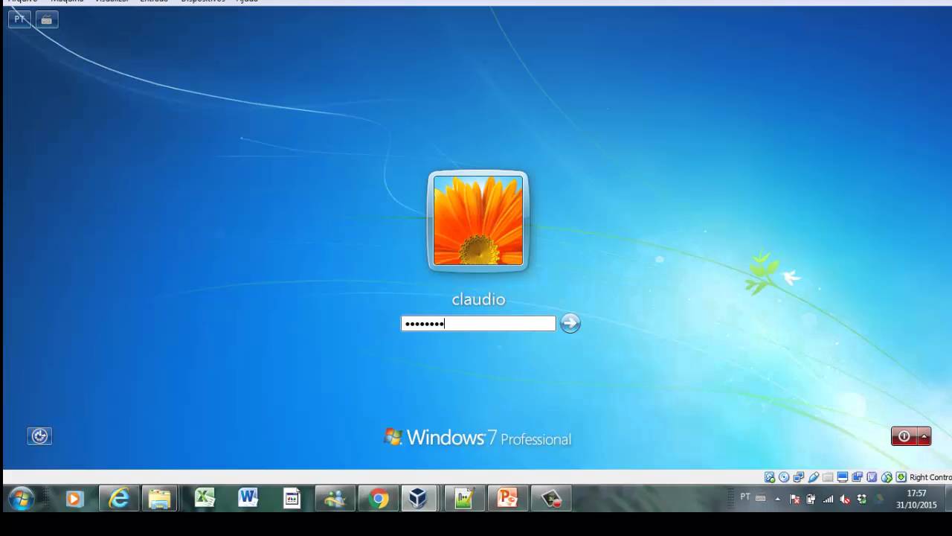Click the VirtualBox mouse integration indicator
952x536 pixels.
(x=887, y=477)
